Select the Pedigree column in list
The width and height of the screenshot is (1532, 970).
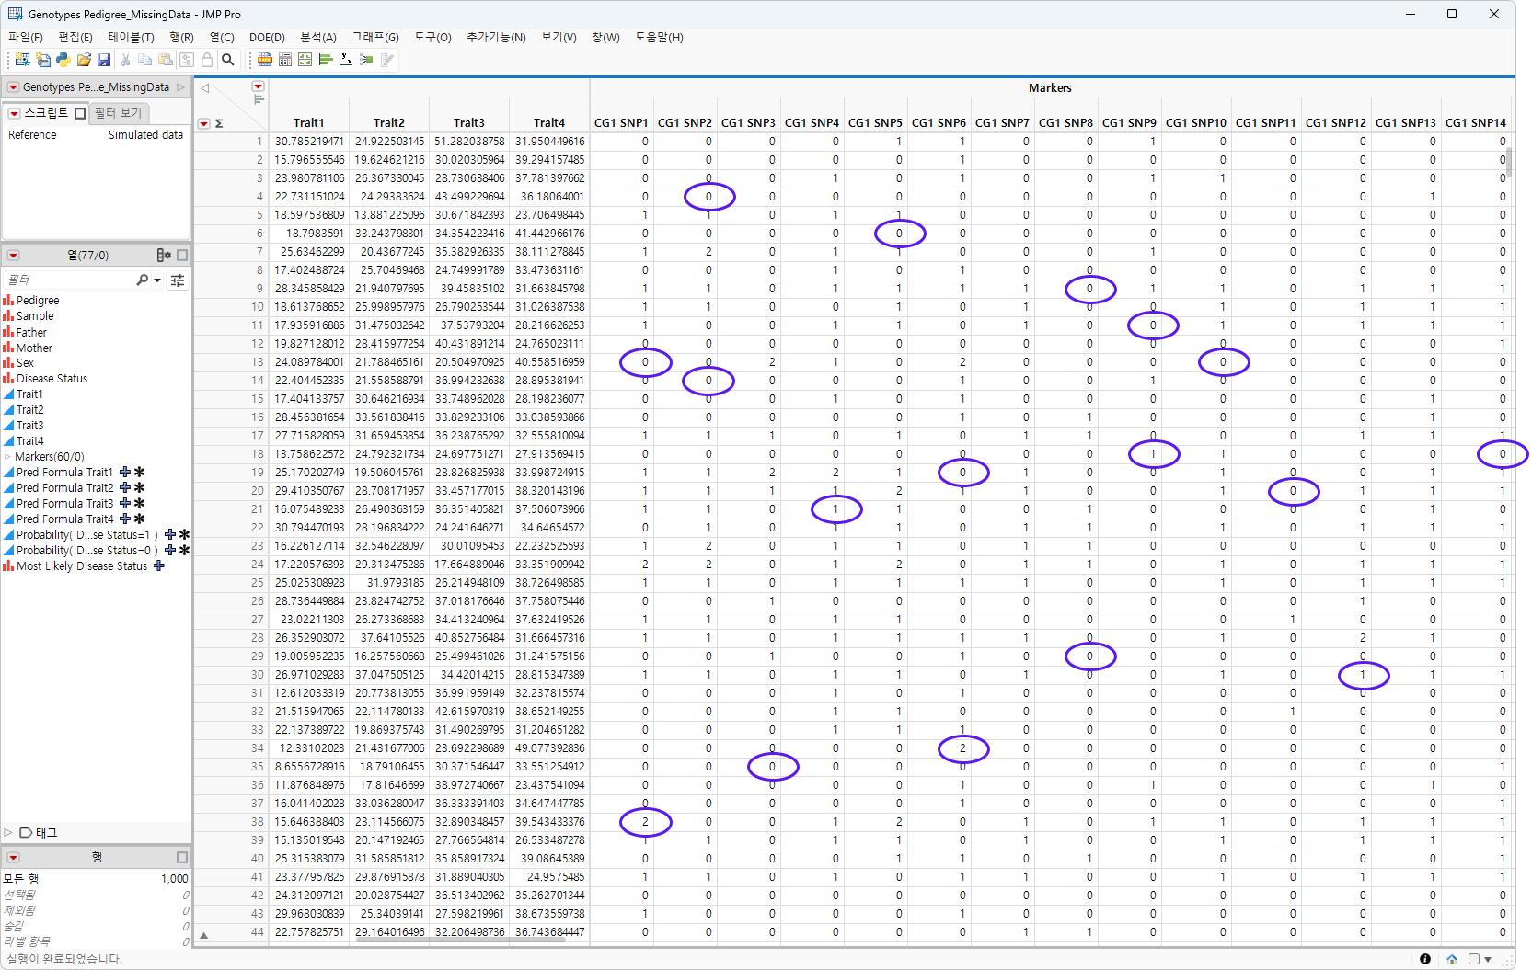click(38, 301)
